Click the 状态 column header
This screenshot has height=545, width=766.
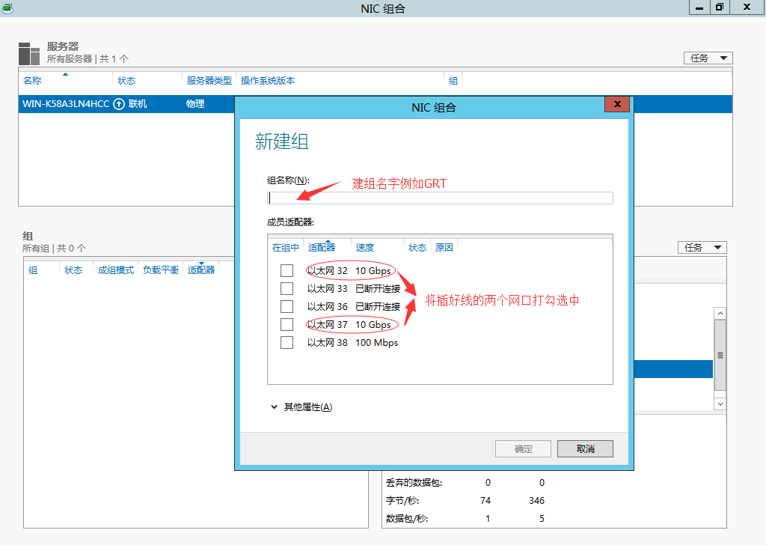[417, 246]
